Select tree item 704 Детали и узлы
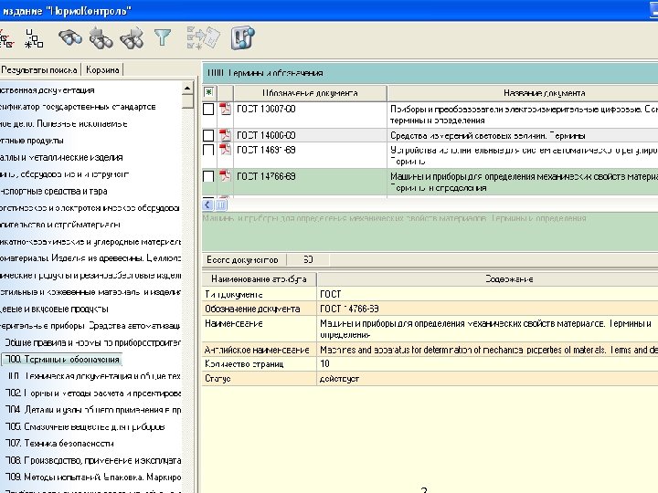Image resolution: width=658 pixels, height=493 pixels. [93, 410]
